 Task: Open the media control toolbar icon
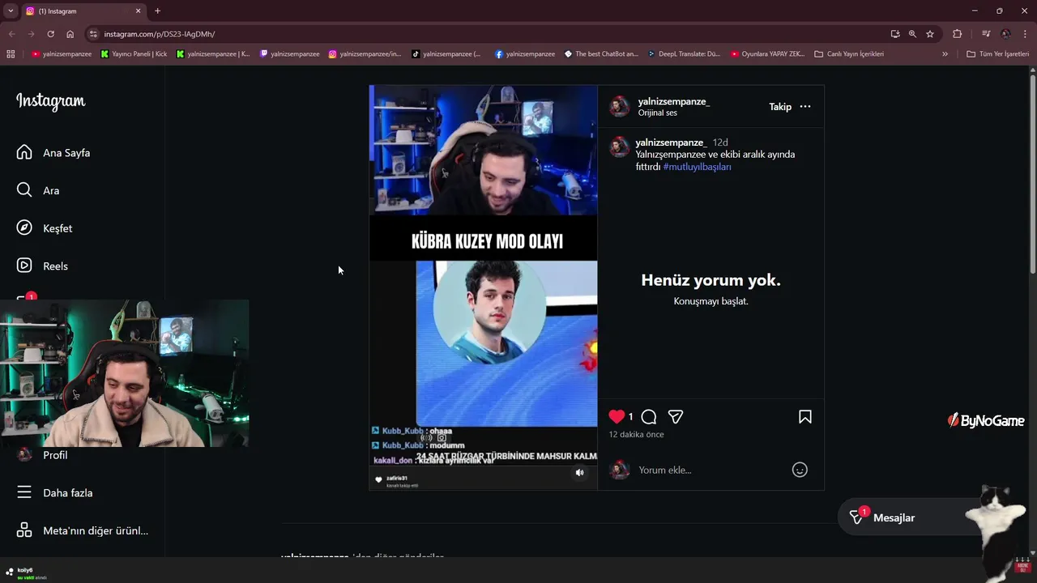(986, 34)
